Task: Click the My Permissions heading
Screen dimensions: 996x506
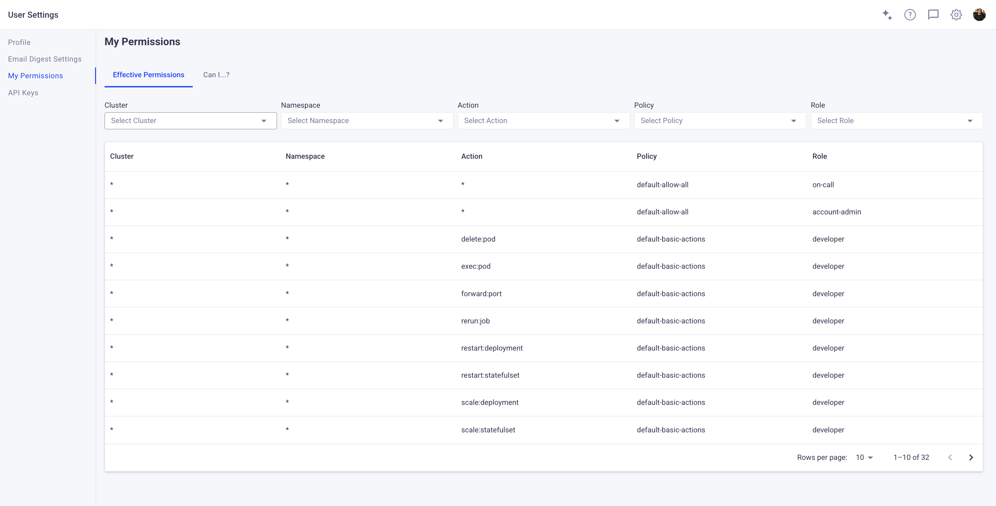Action: tap(142, 42)
